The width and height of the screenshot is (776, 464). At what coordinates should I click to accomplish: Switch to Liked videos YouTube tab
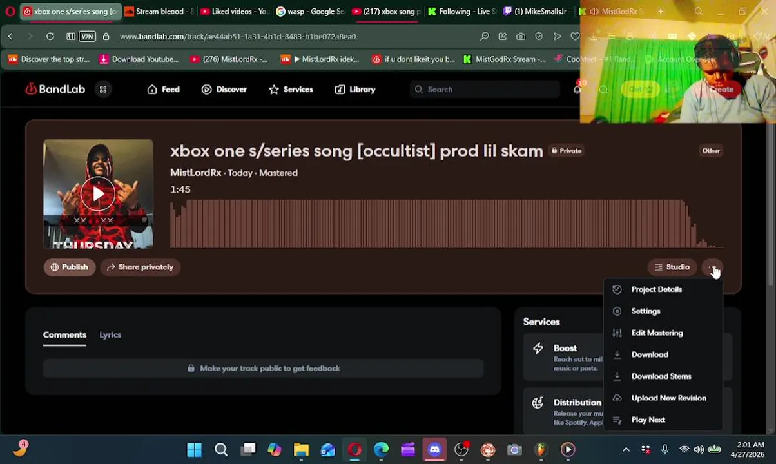point(235,11)
